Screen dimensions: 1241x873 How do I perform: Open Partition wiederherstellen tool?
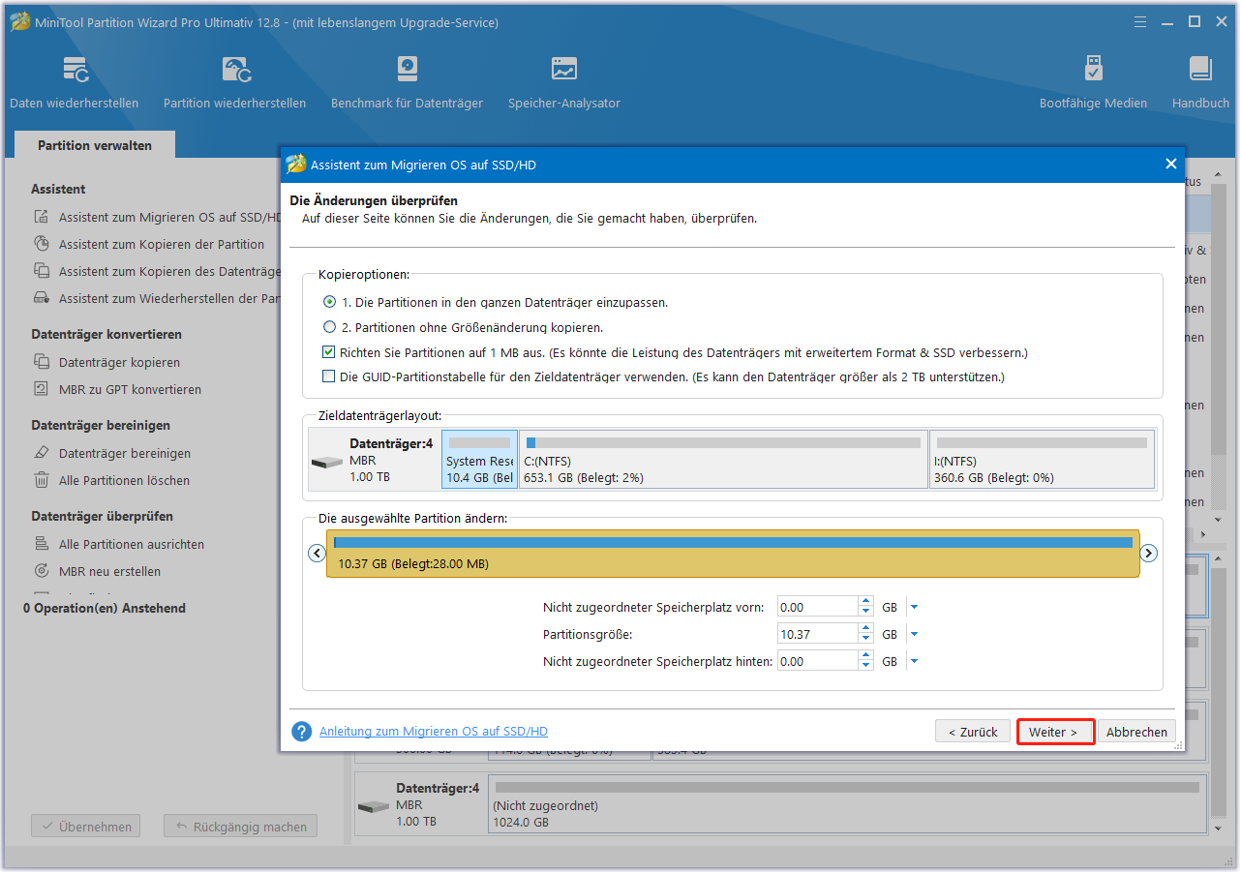click(234, 82)
